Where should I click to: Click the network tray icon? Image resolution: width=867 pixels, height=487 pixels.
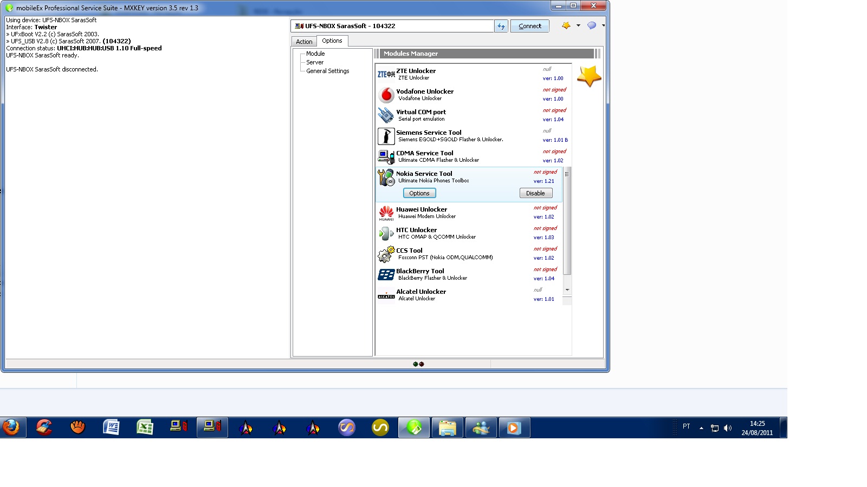[715, 428]
